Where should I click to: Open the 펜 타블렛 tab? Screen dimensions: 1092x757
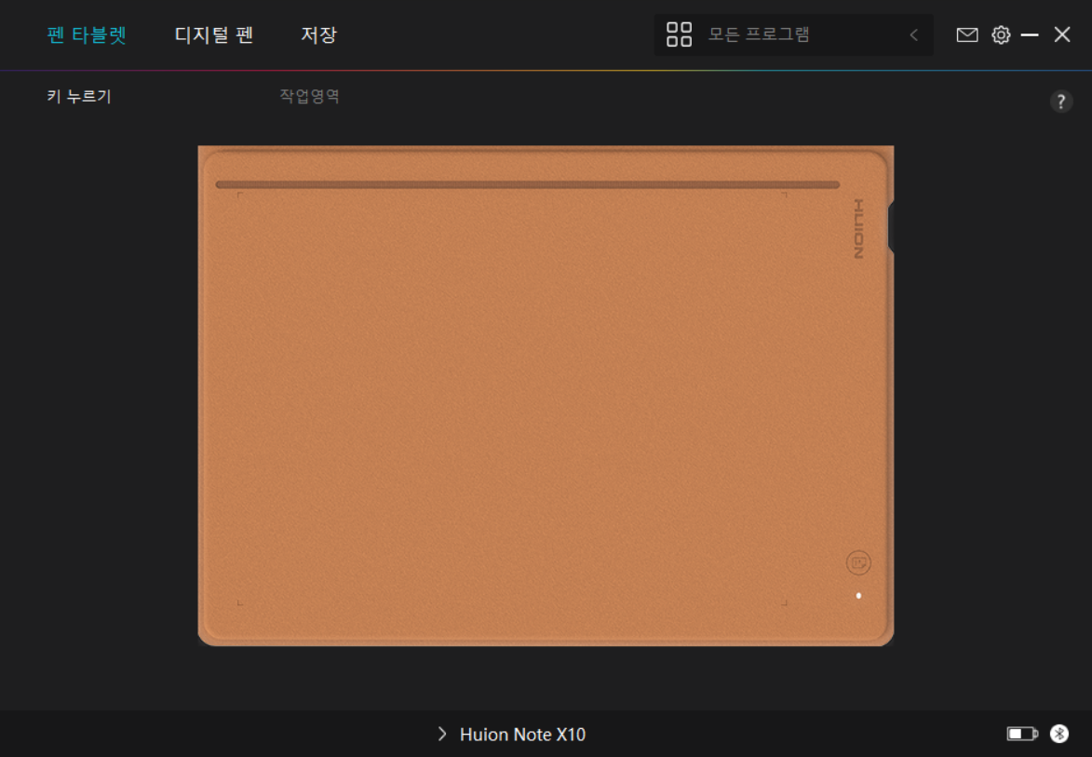pyautogui.click(x=87, y=35)
